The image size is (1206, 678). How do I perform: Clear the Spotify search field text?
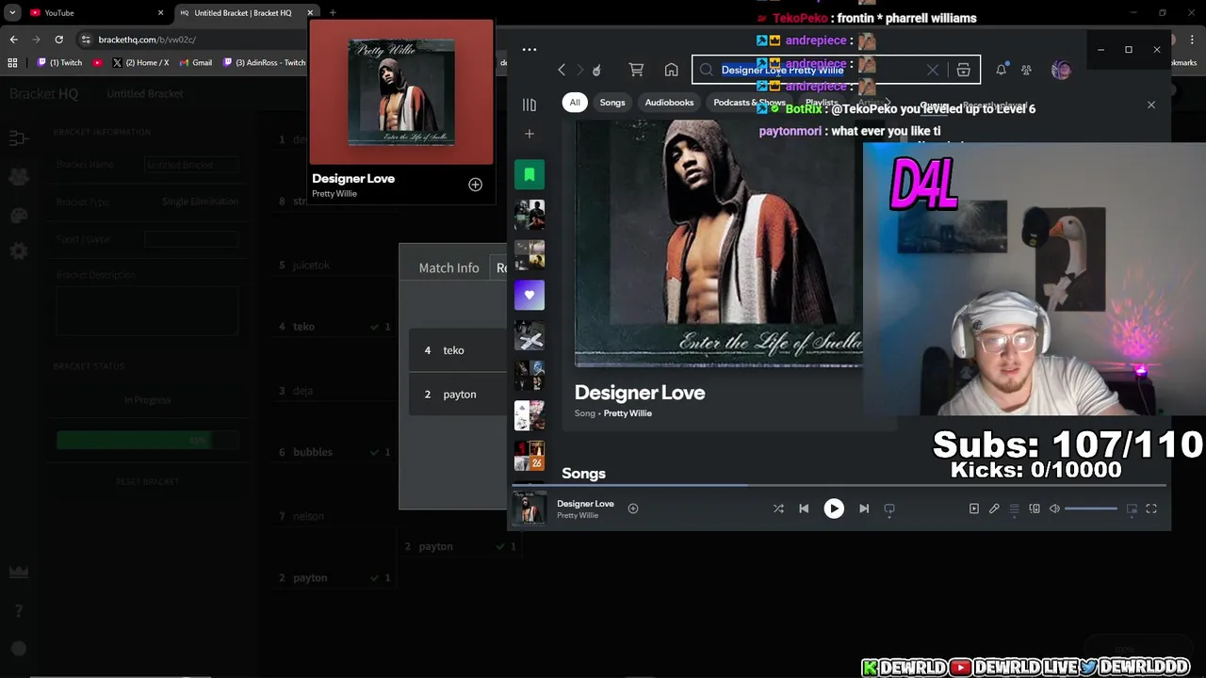[932, 70]
